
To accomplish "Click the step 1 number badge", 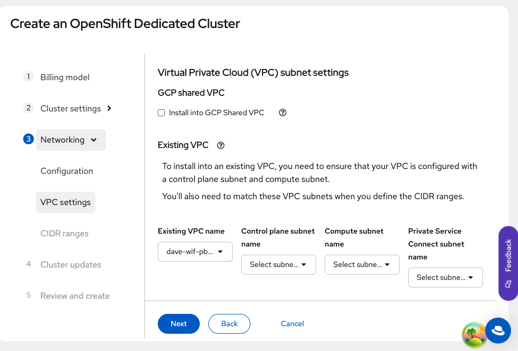I will (29, 76).
